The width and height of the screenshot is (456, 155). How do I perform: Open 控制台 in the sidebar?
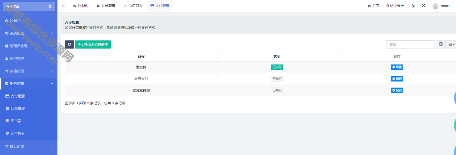(29, 21)
